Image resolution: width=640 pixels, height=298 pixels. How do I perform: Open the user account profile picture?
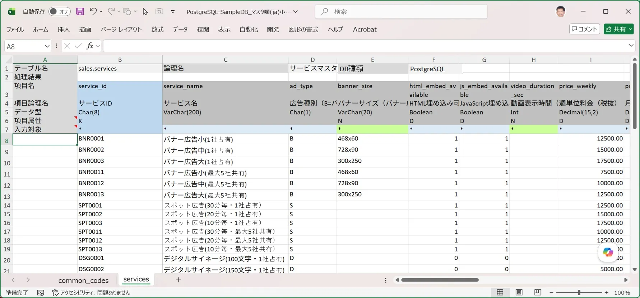pyautogui.click(x=560, y=11)
